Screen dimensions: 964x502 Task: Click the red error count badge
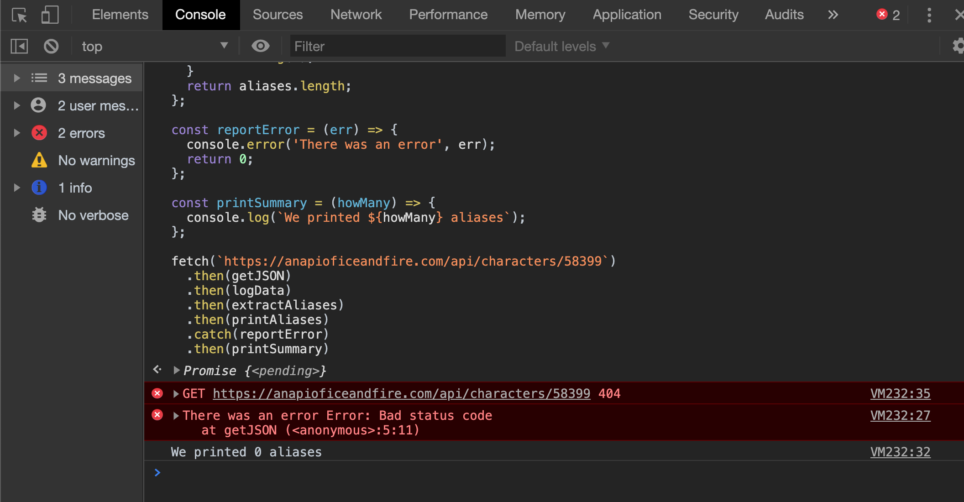tap(888, 15)
